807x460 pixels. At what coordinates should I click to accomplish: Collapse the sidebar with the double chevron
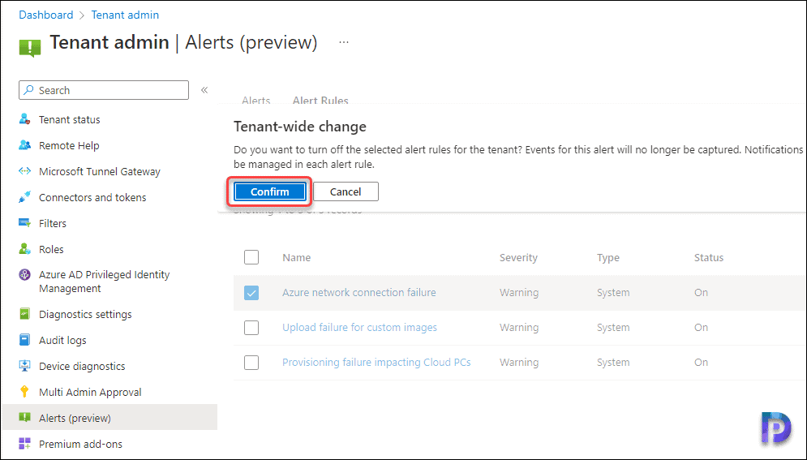pyautogui.click(x=204, y=90)
